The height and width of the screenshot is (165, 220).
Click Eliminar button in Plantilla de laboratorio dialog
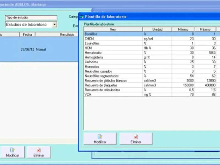coord(136,139)
